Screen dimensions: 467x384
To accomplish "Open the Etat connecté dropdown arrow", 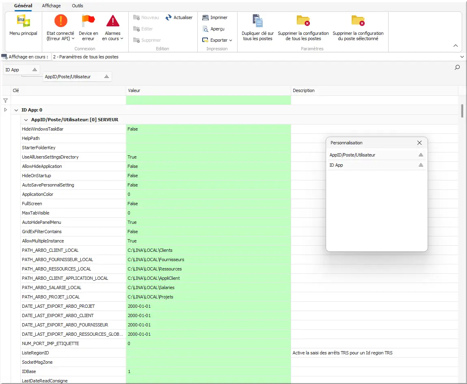I will click(x=73, y=39).
